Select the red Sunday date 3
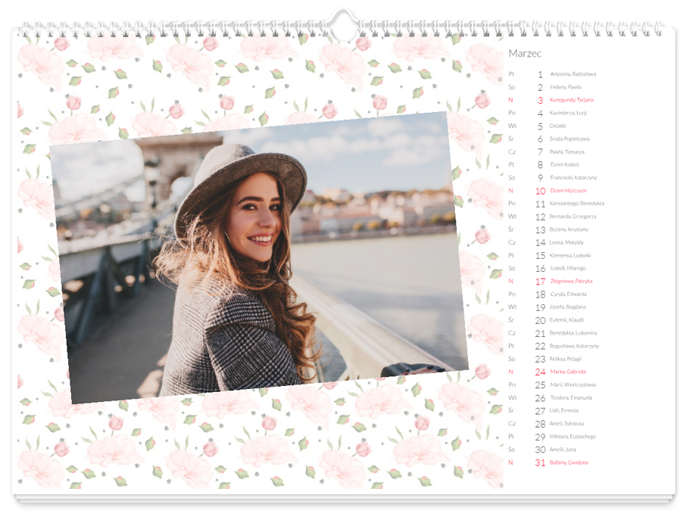686x523 pixels. (x=540, y=100)
